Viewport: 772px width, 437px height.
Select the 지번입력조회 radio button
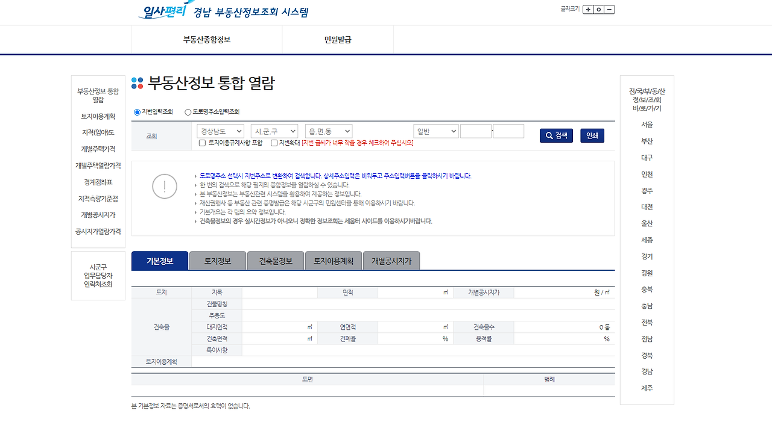[x=139, y=112]
